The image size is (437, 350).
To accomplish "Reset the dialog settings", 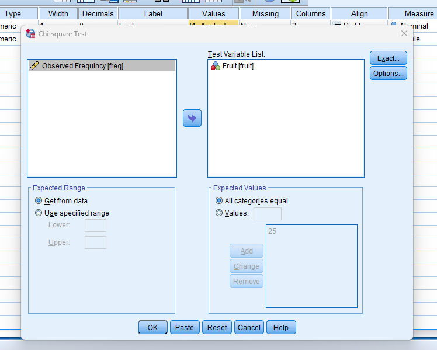I will [x=217, y=327].
